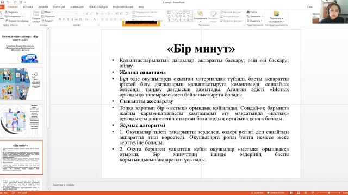Image resolution: width=348 pixels, height=195 pixels.
Task: Switch to normal view in status bar
Action: [x=291, y=193]
